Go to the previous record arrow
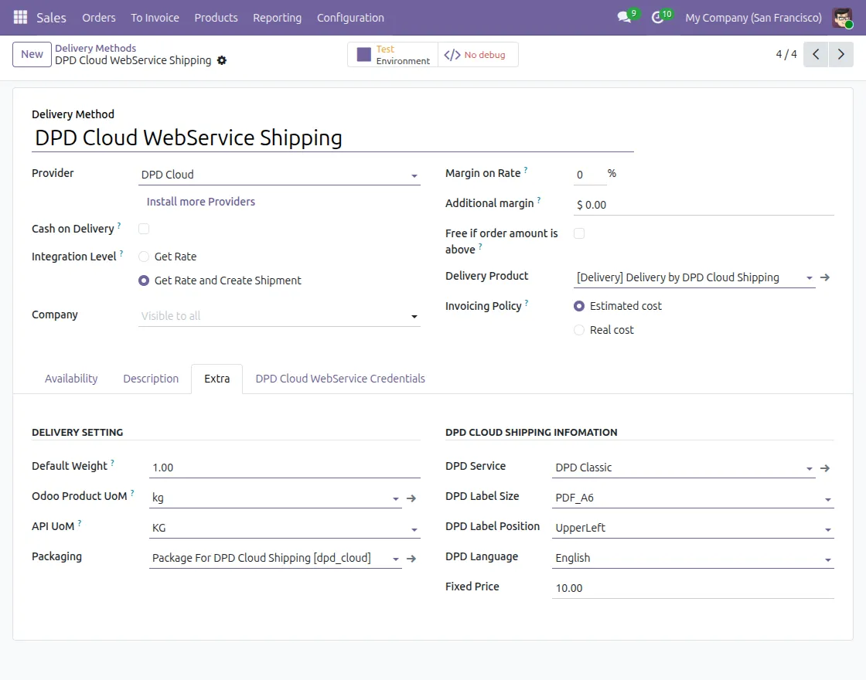 (x=816, y=55)
